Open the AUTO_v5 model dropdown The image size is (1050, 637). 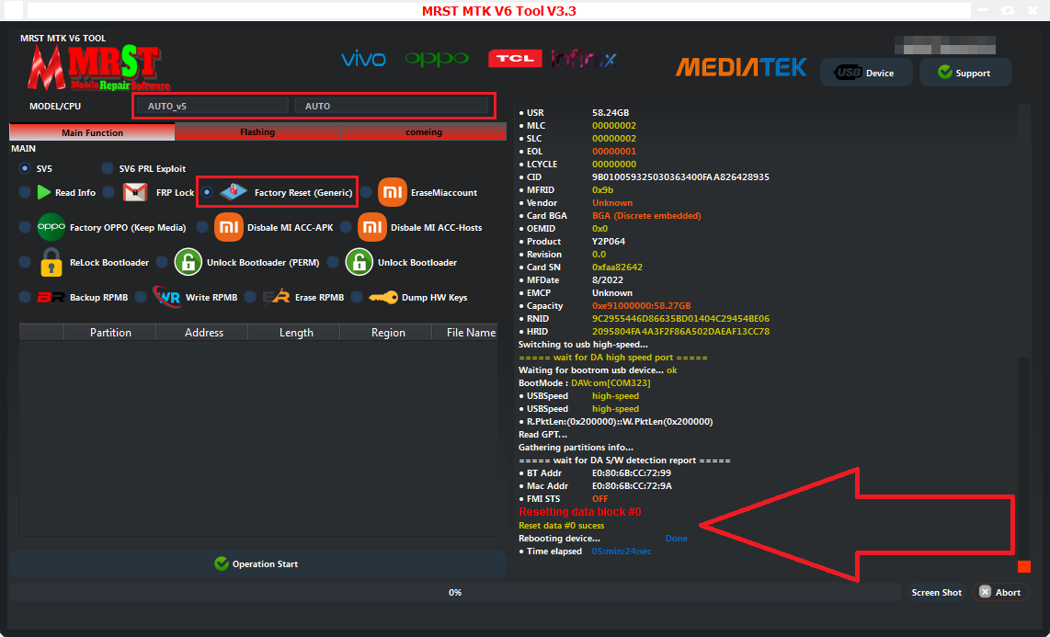[211, 106]
